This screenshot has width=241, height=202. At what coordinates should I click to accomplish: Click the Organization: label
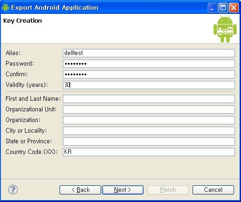(x=23, y=120)
